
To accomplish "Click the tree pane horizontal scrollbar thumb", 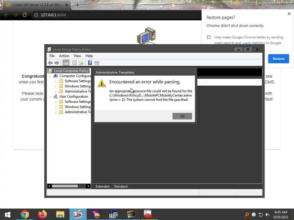I will click(65, 186).
